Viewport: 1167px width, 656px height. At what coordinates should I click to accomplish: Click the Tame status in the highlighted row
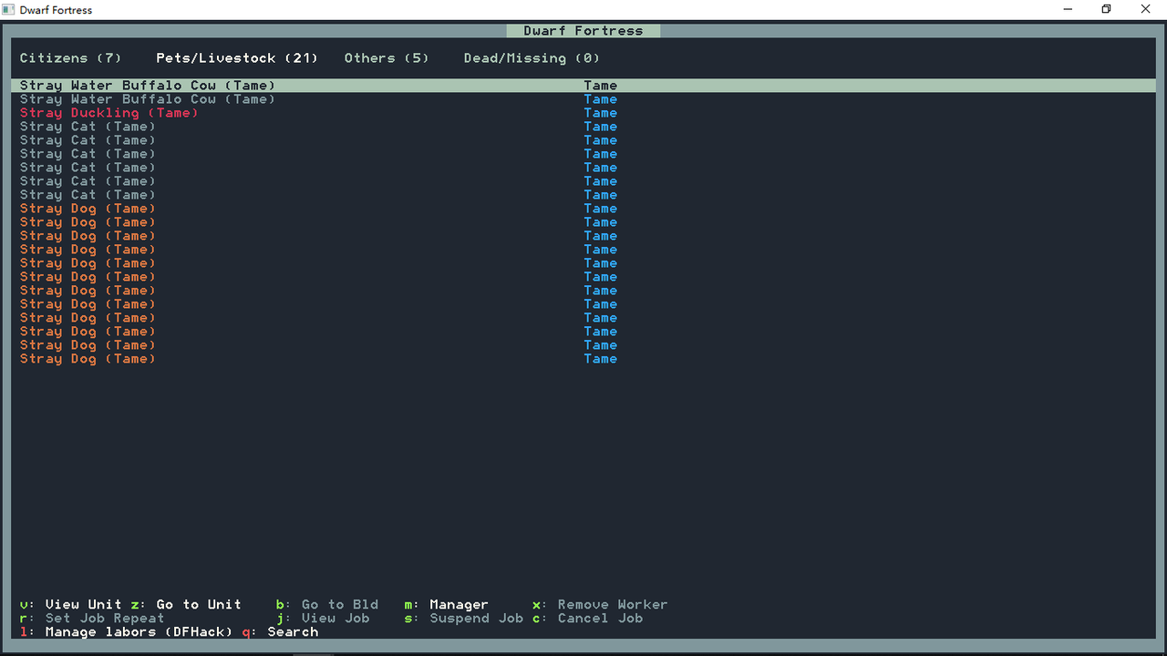[601, 86]
